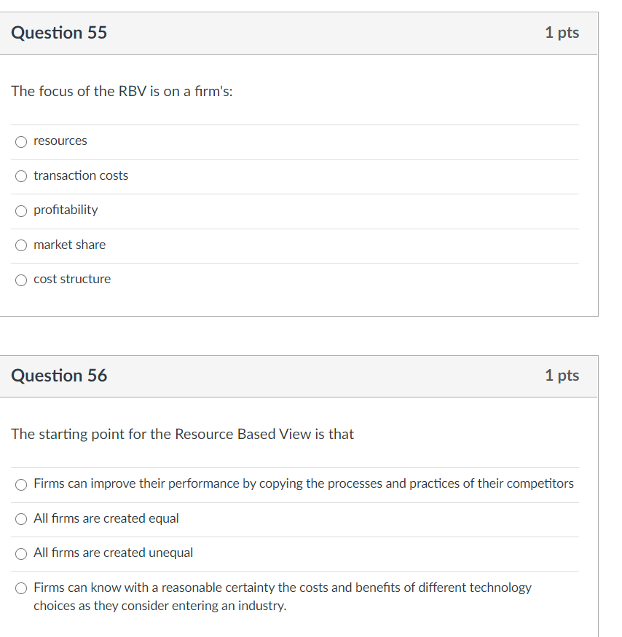
Task: Click the '1 pts' label for Question 55
Action: point(562,33)
